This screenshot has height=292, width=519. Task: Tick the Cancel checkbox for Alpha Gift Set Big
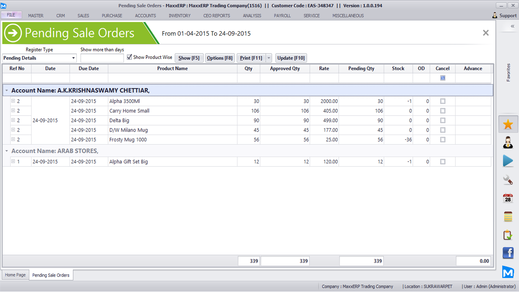coord(443,162)
